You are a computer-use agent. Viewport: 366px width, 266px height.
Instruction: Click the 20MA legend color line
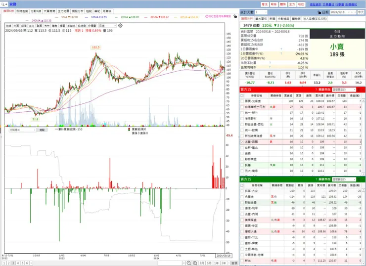point(116,17)
